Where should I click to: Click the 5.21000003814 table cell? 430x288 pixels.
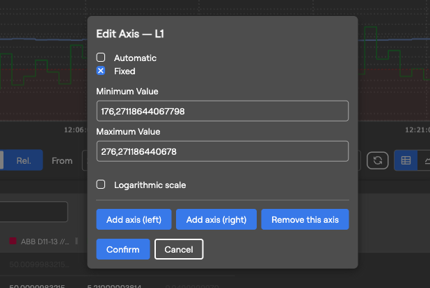click(x=114, y=287)
